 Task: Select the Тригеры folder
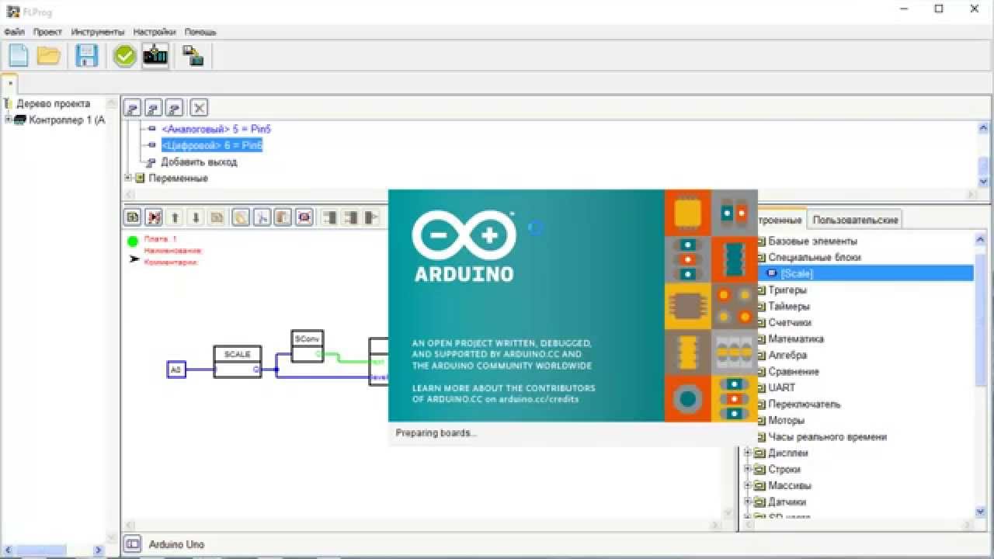787,290
